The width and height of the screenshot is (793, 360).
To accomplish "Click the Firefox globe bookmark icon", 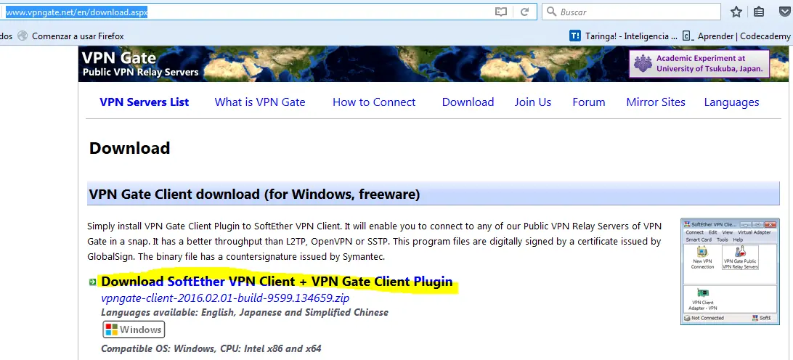I will (x=23, y=36).
